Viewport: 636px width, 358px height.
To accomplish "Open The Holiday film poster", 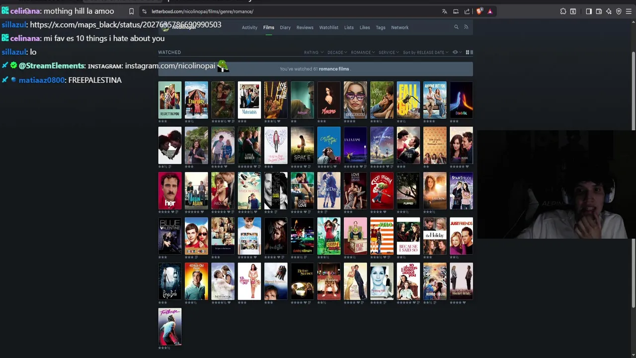I will (x=435, y=236).
